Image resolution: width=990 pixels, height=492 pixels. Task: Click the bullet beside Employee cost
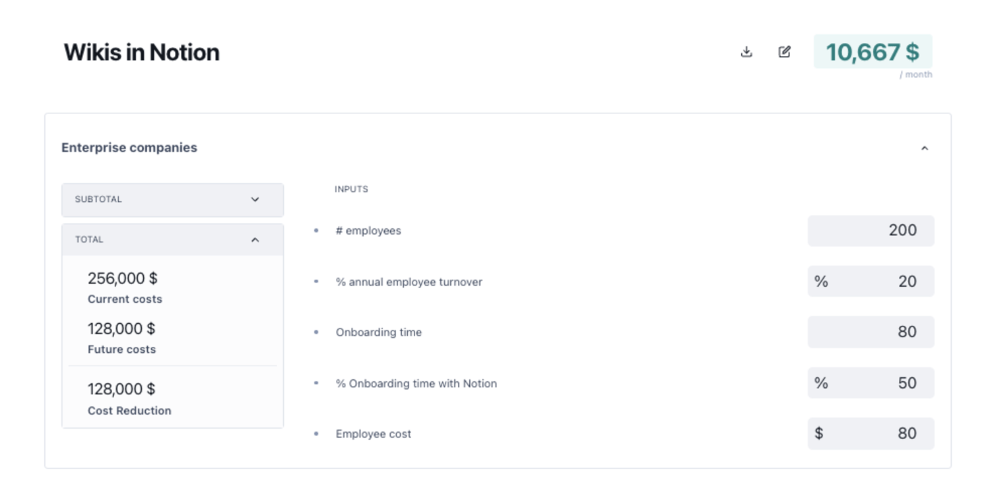click(x=316, y=434)
